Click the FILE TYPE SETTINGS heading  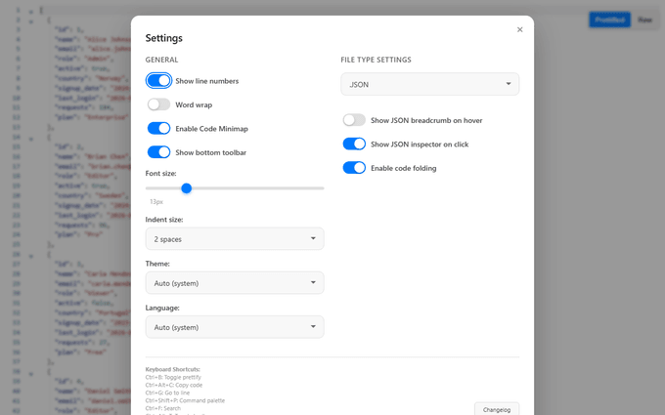tap(376, 60)
